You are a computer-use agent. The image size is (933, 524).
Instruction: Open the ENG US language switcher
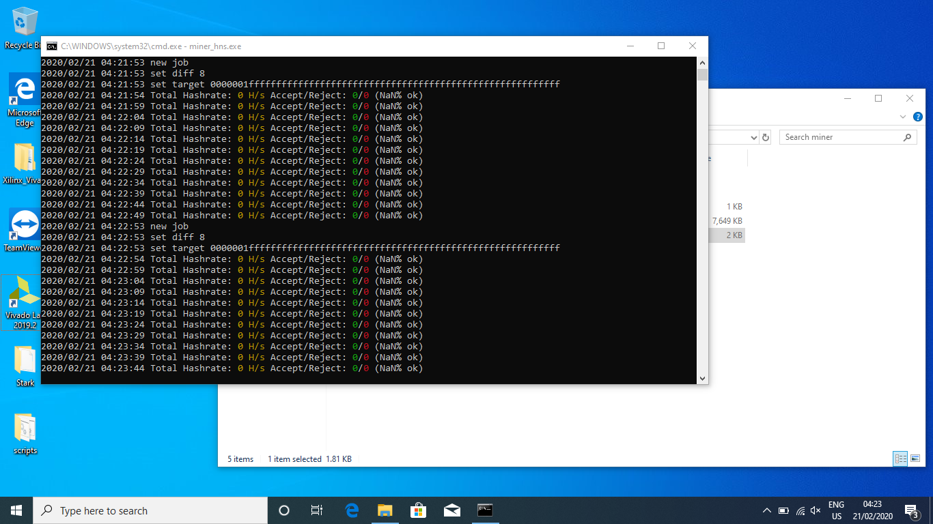point(836,510)
